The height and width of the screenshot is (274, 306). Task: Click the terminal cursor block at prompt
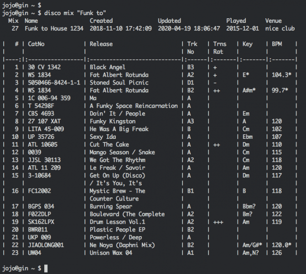[x=46, y=269]
